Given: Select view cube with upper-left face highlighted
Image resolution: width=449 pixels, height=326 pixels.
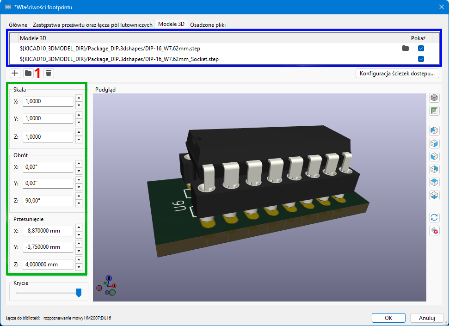Looking at the screenshot, I should pyautogui.click(x=434, y=130).
